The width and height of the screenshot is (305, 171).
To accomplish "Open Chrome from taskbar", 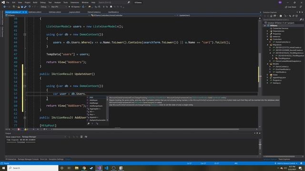I will (x=84, y=168).
